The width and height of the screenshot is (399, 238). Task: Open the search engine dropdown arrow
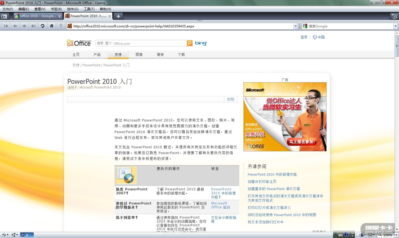pyautogui.click(x=395, y=26)
